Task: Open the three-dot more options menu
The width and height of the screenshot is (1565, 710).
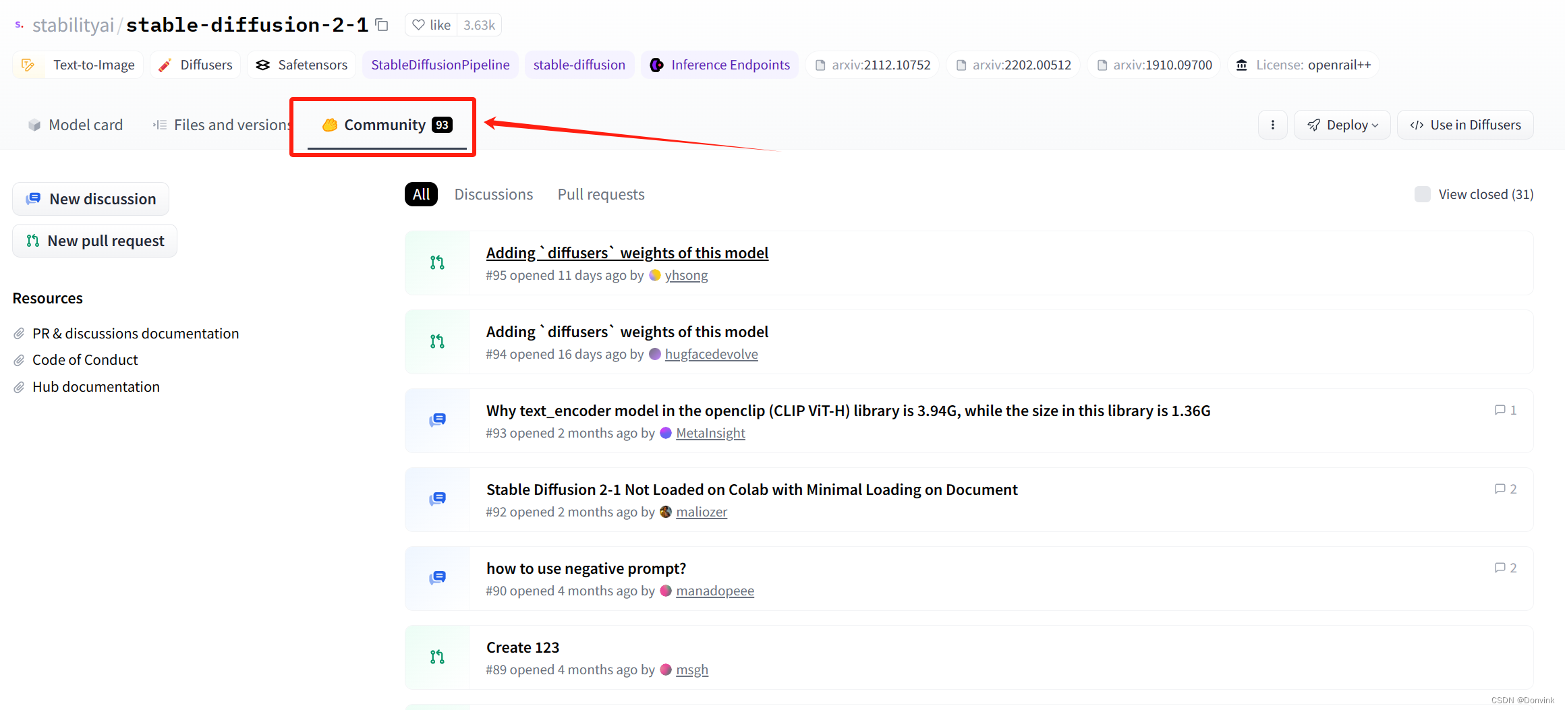Action: 1273,125
